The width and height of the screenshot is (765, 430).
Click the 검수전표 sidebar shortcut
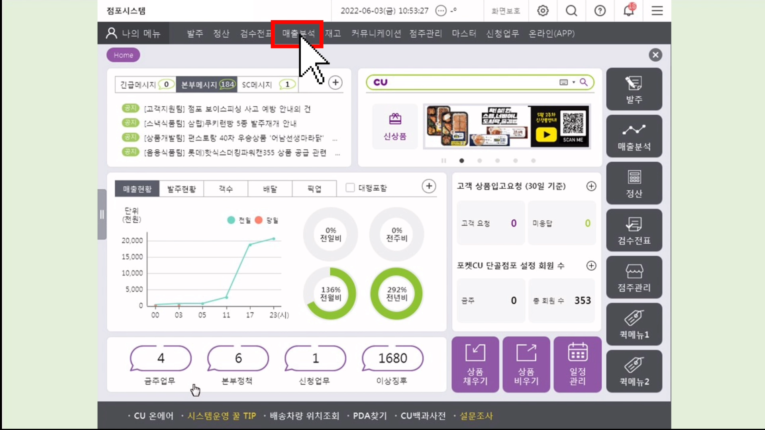[x=634, y=230]
